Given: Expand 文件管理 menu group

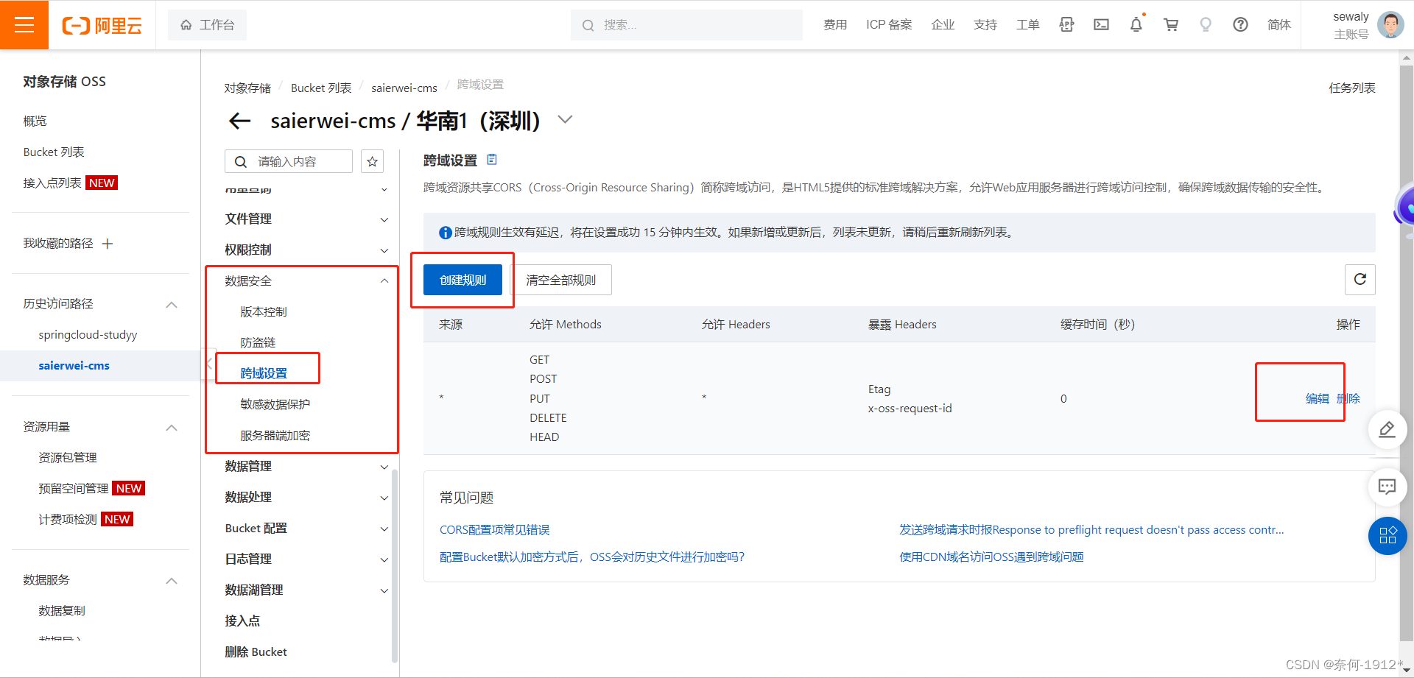Looking at the screenshot, I should pyautogui.click(x=306, y=219).
